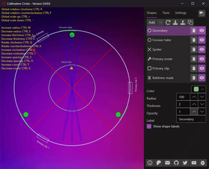Click the Opacity value field
The image size is (209, 169).
tap(183, 112)
